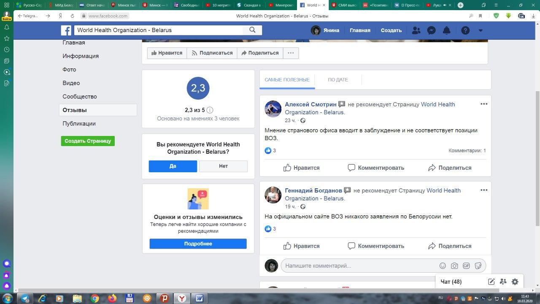
Task: Select Фото in the left sidebar
Action: point(69,70)
